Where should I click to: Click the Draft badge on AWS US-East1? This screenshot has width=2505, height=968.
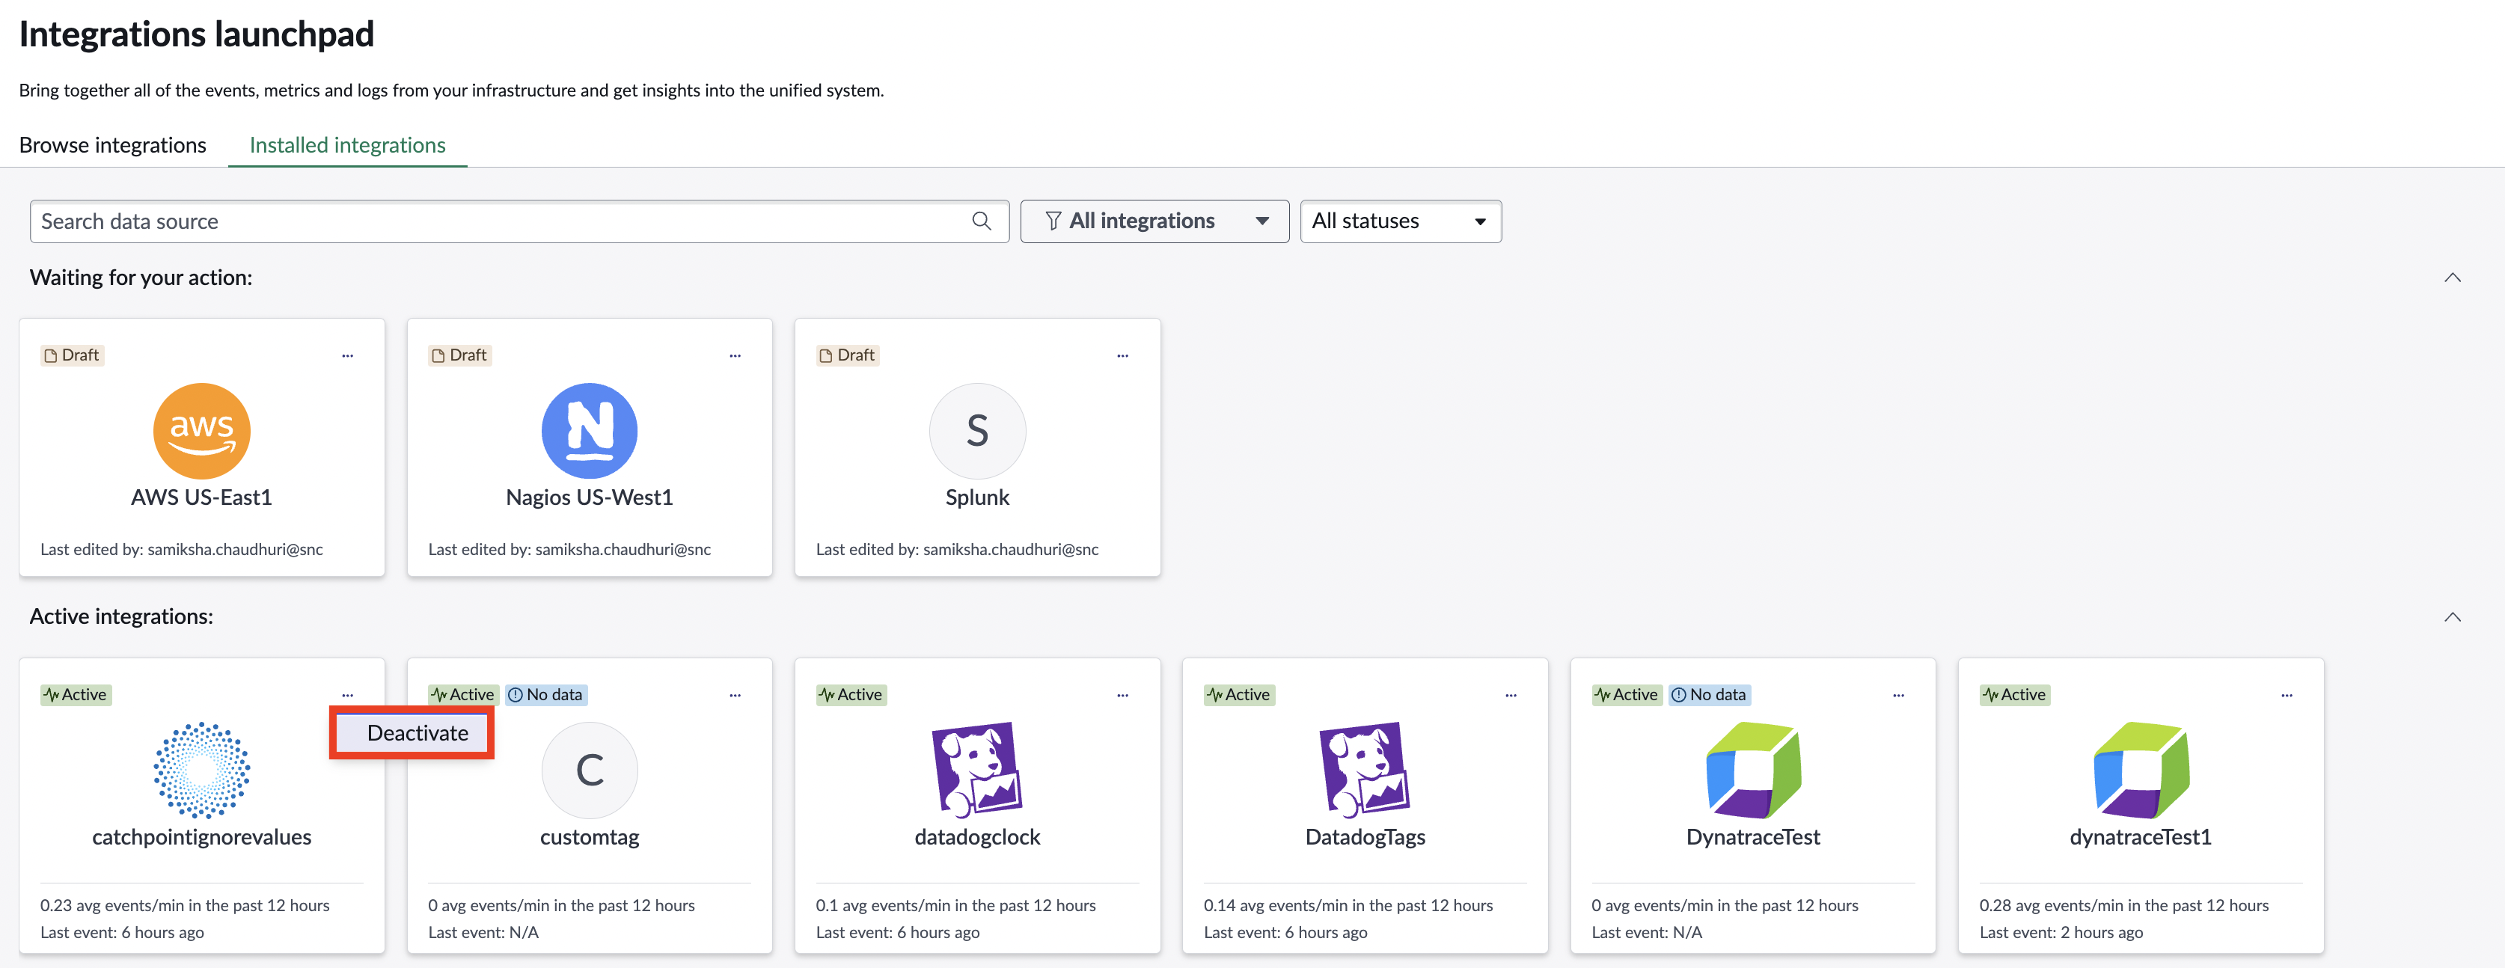(x=72, y=356)
